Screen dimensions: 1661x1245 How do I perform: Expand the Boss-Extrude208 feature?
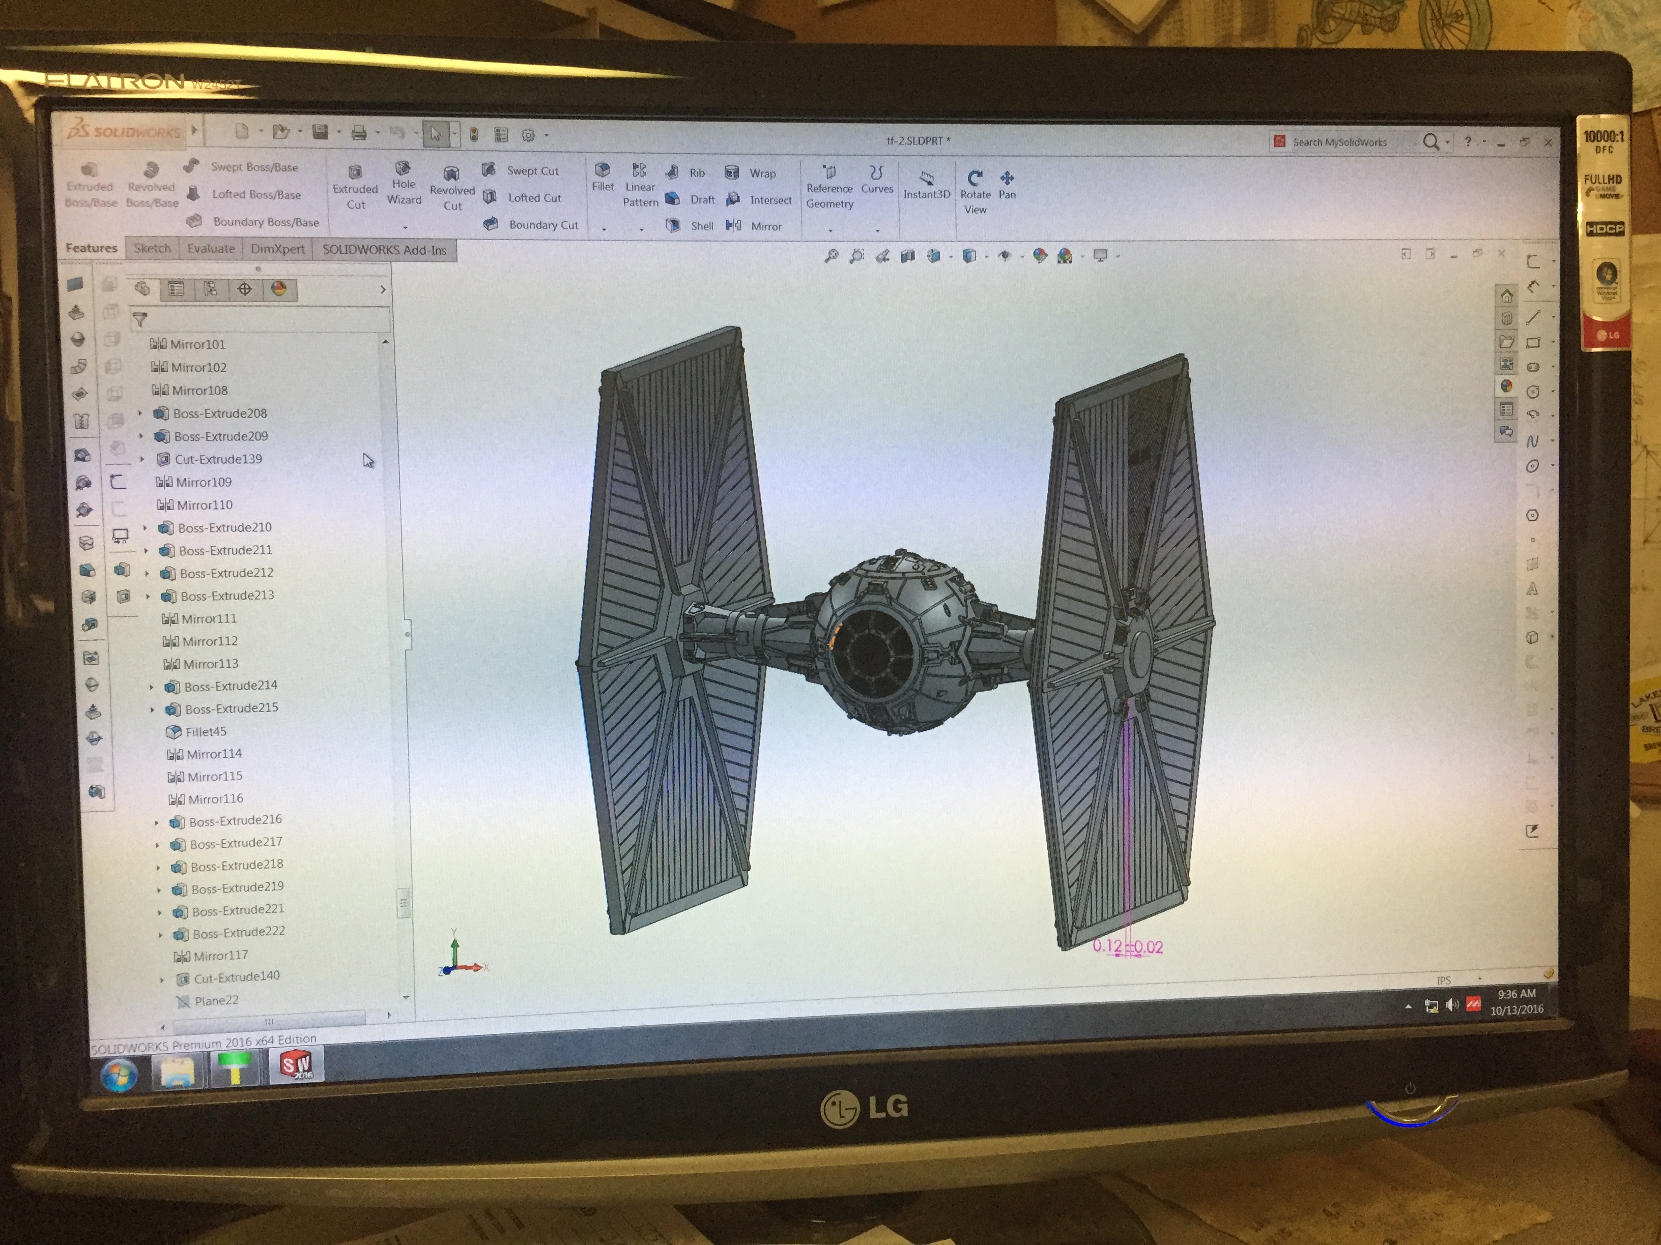click(x=139, y=413)
